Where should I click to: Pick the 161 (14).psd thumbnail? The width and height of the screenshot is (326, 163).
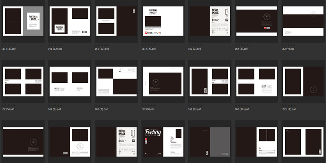(x=163, y=21)
